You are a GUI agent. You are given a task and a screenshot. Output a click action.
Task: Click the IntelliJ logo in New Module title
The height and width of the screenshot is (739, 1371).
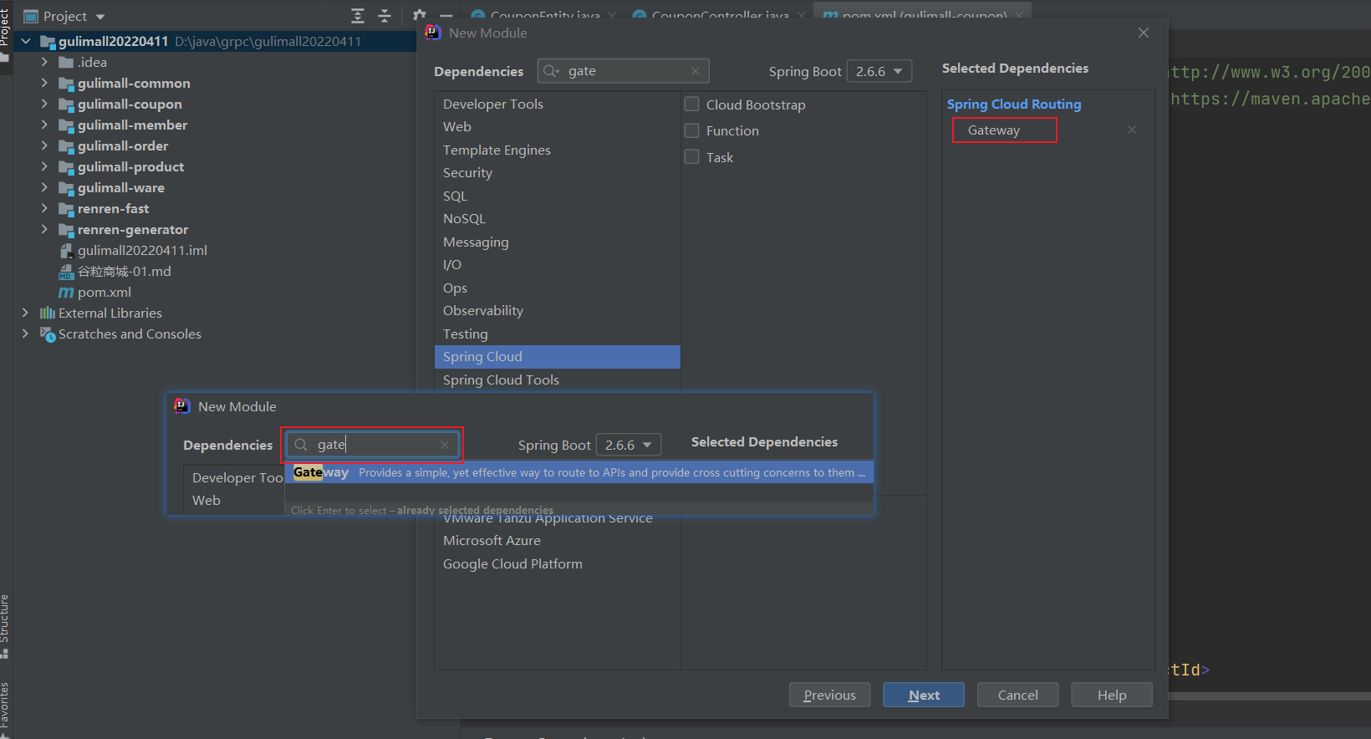pyautogui.click(x=432, y=33)
